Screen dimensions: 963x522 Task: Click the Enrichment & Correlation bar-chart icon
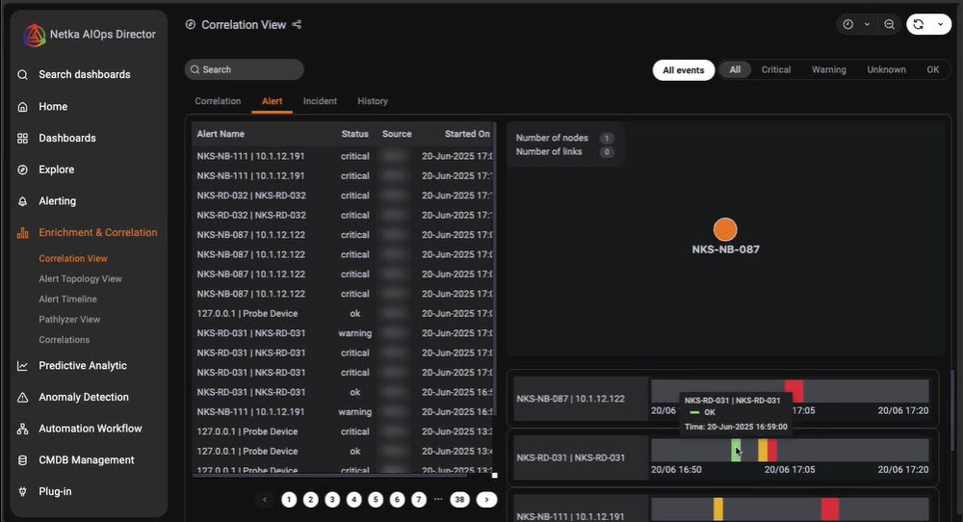click(x=23, y=233)
